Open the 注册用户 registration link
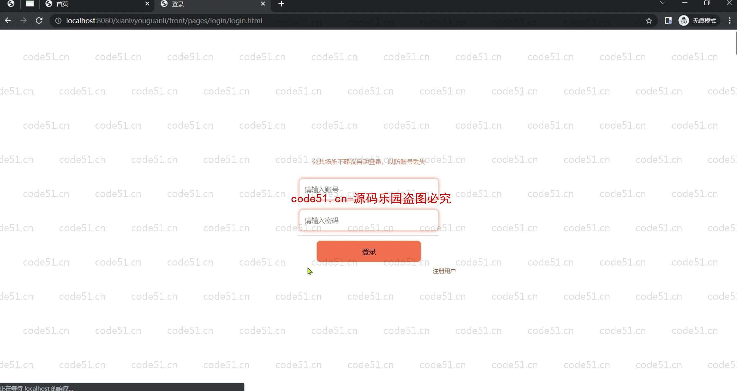This screenshot has height=391, width=737. coord(444,271)
